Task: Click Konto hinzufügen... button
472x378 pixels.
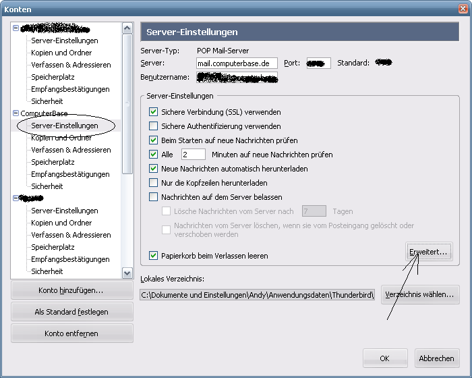Action: point(72,290)
